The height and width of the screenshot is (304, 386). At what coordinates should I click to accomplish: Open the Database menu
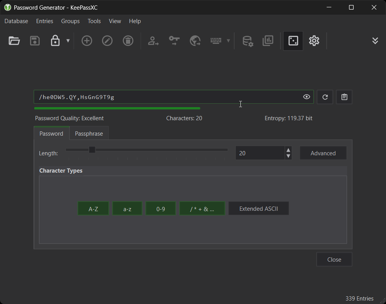click(16, 21)
